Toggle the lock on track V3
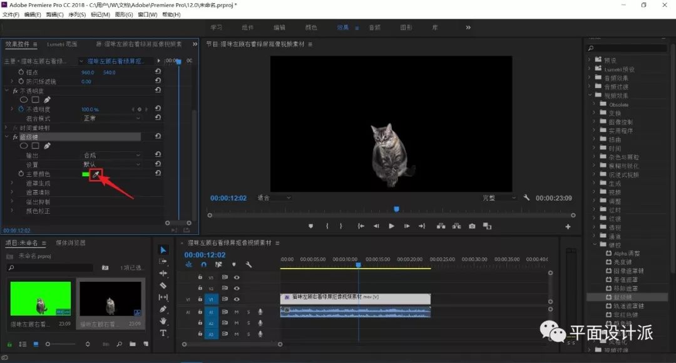676x363 pixels. coord(200,277)
